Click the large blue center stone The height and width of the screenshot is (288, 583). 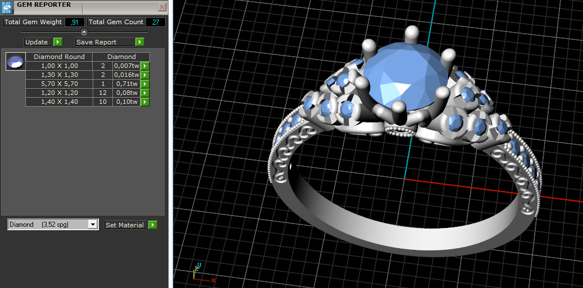click(406, 75)
